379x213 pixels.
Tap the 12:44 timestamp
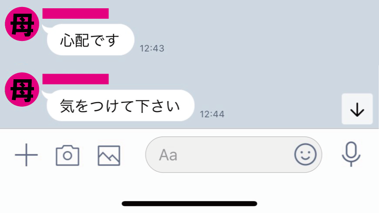[x=212, y=114]
